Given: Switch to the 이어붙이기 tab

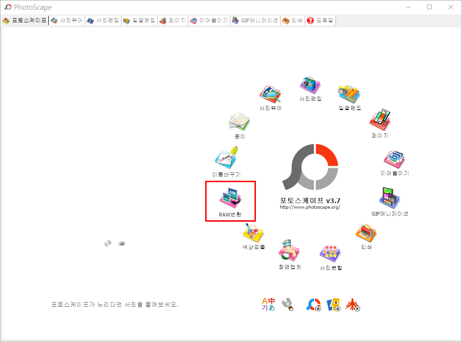Looking at the screenshot, I should click(x=209, y=20).
